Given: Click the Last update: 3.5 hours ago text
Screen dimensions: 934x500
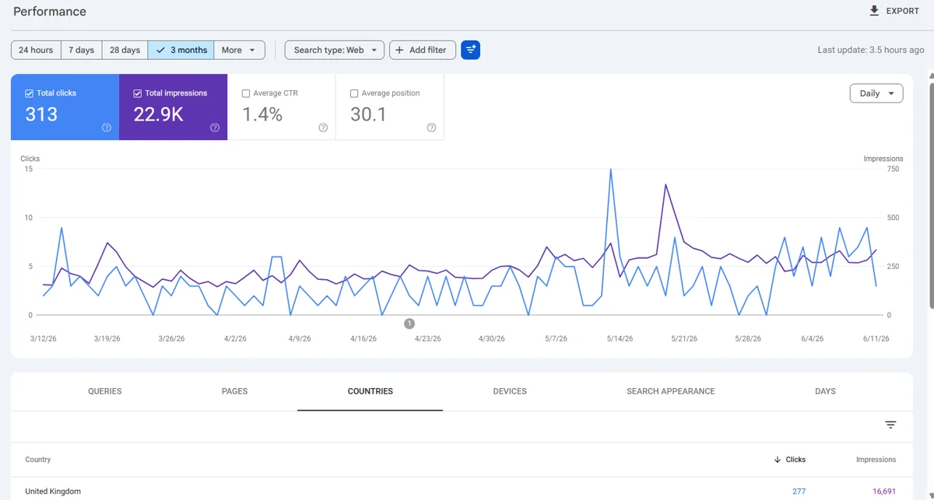Looking at the screenshot, I should pos(871,50).
